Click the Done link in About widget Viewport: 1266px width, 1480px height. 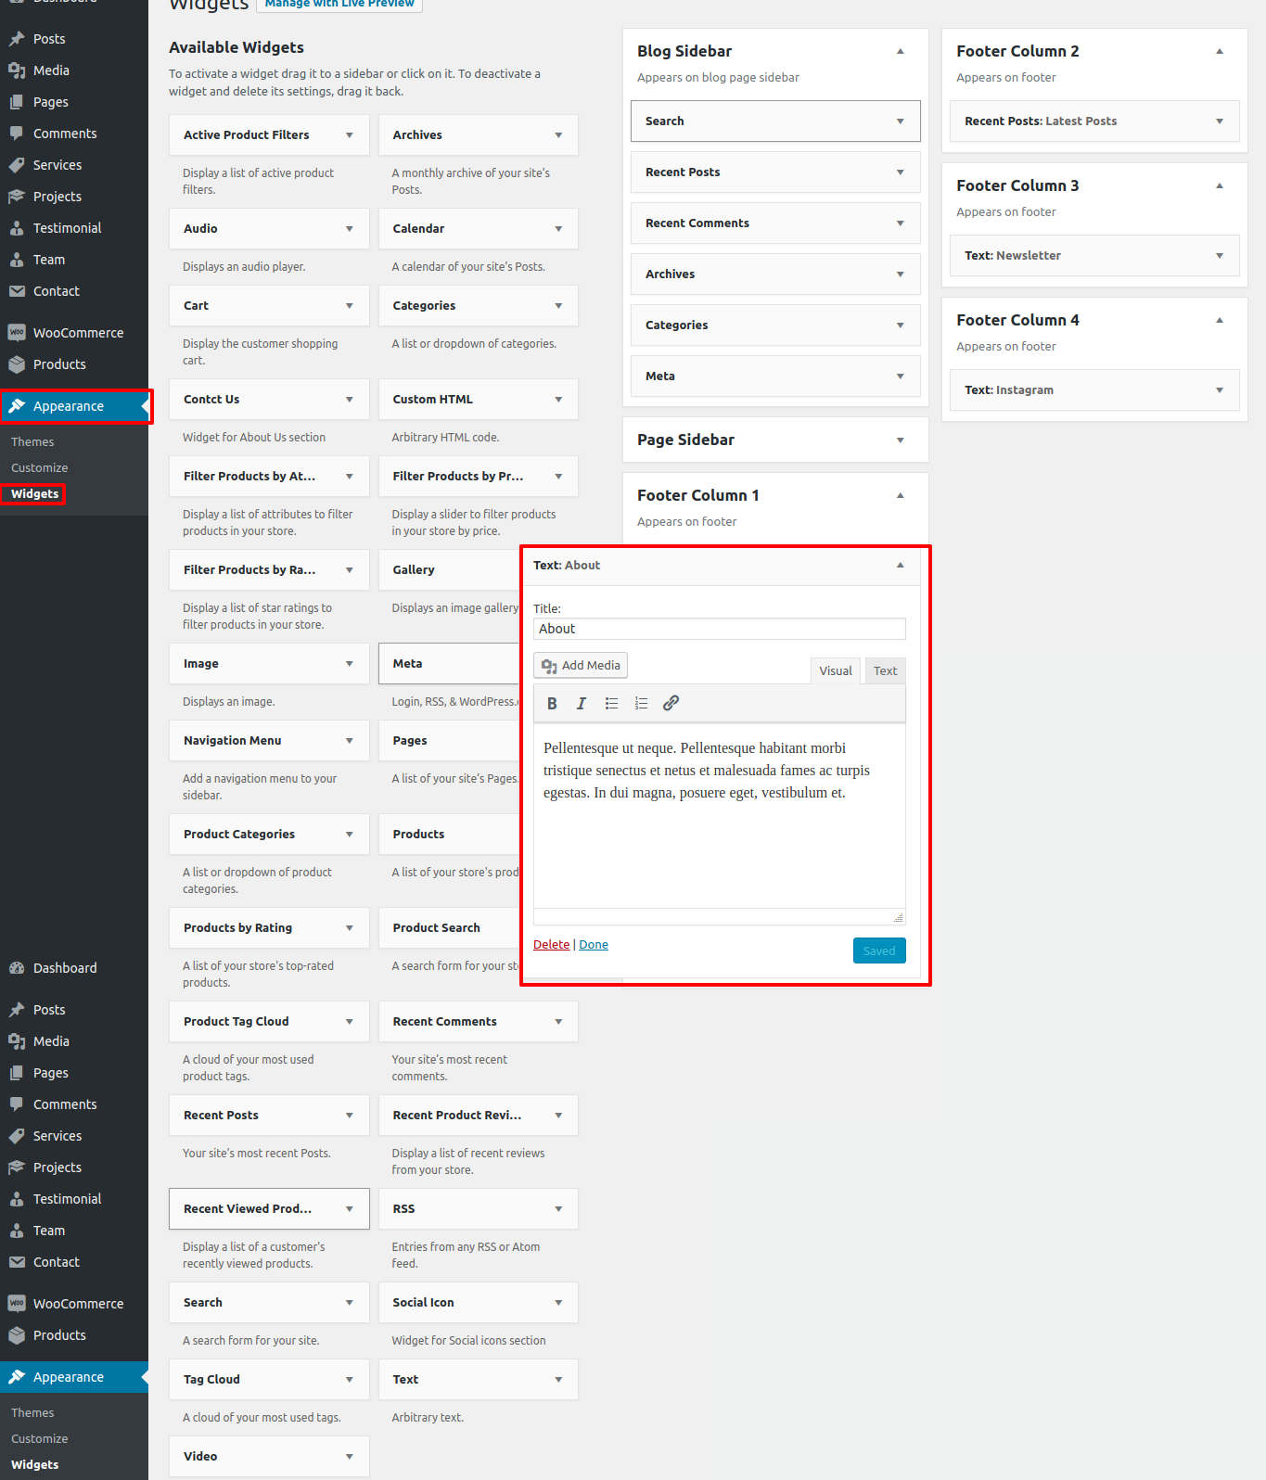[x=594, y=945]
